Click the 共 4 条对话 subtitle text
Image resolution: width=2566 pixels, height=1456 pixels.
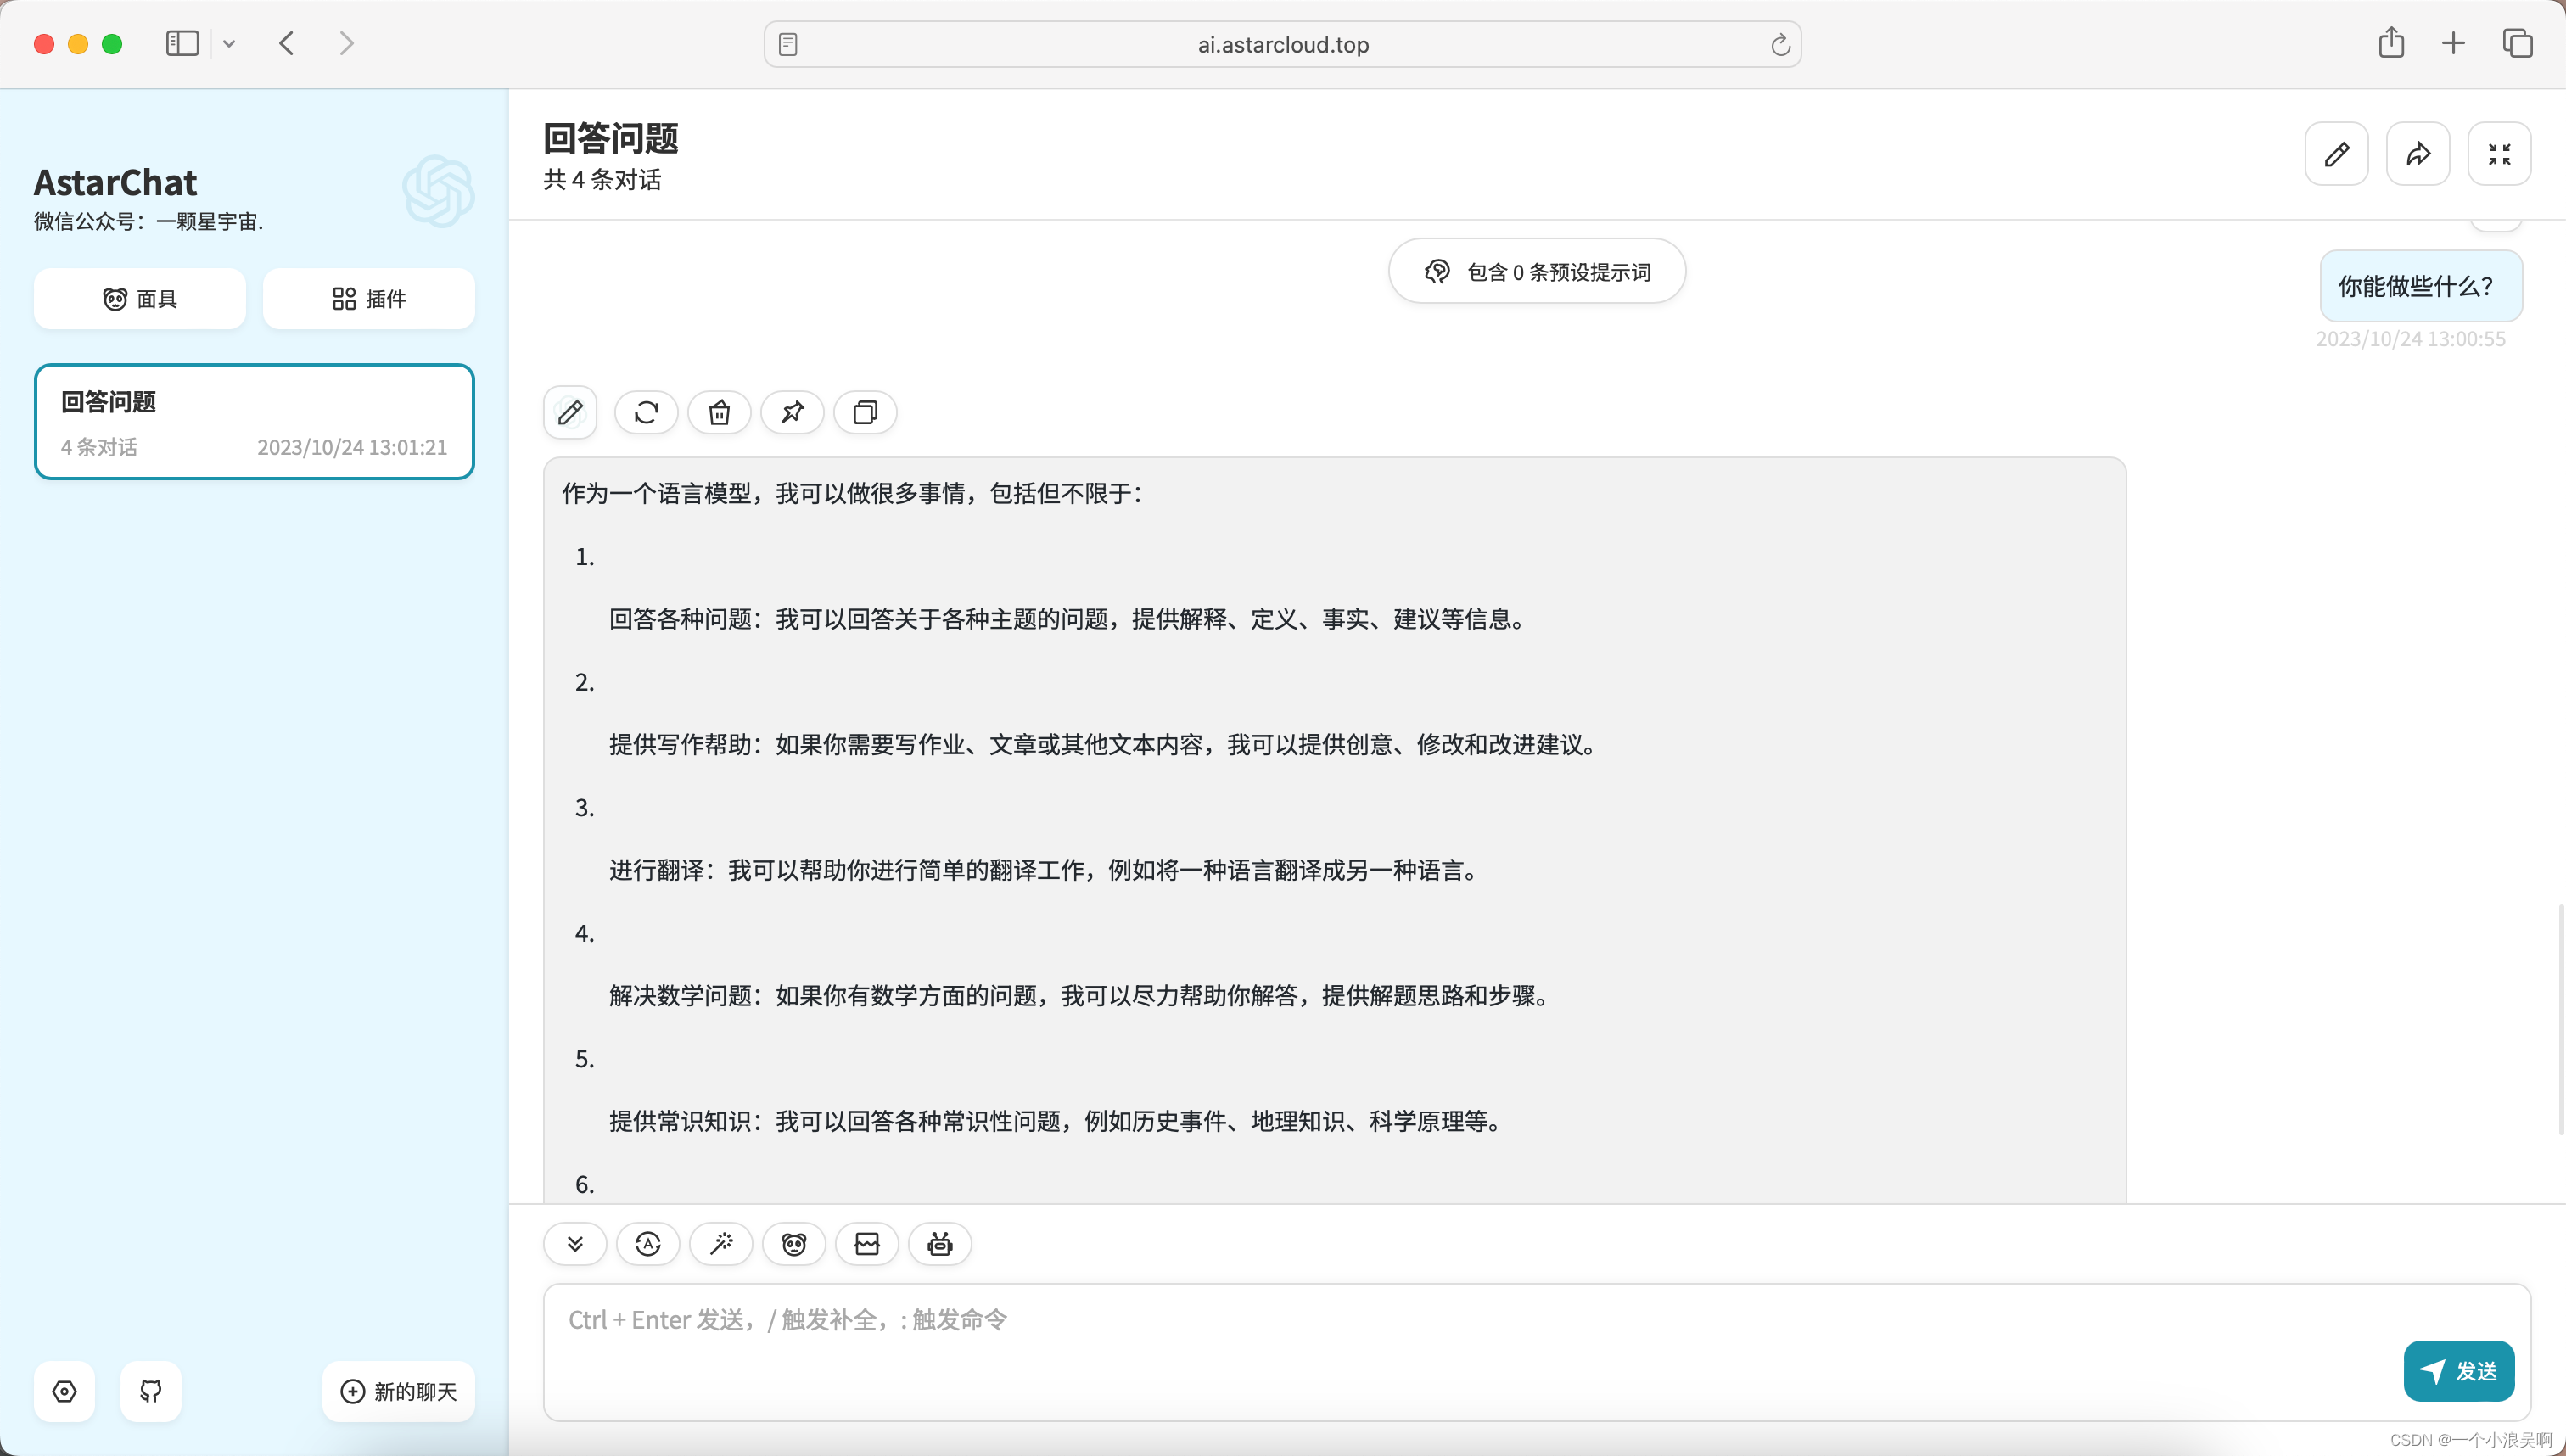602,180
